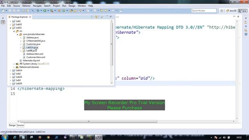This screenshot has height=140, width=249.
Task: Click the New Java package icon
Action: click(x=59, y=10)
